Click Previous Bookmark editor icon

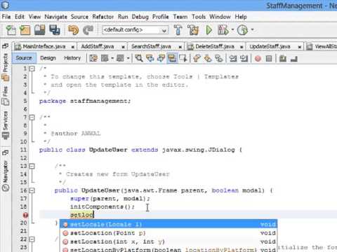(x=197, y=58)
